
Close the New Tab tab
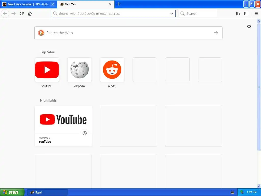tap(110, 4)
